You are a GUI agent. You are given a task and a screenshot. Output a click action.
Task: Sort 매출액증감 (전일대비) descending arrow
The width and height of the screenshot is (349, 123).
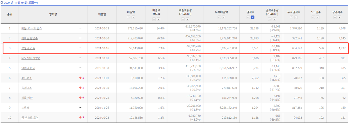click(187, 19)
